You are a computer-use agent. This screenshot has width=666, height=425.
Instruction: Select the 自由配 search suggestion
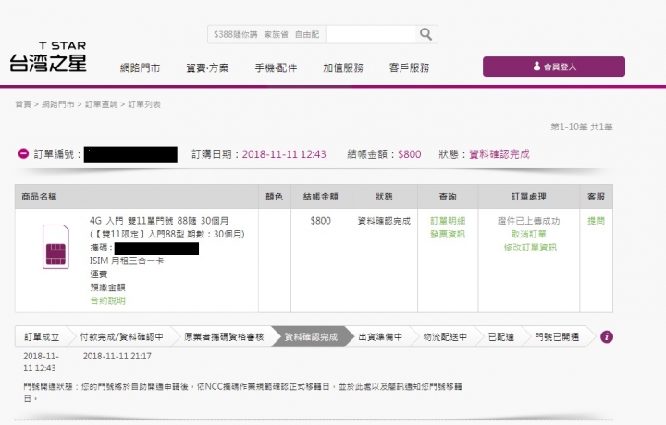pos(307,34)
